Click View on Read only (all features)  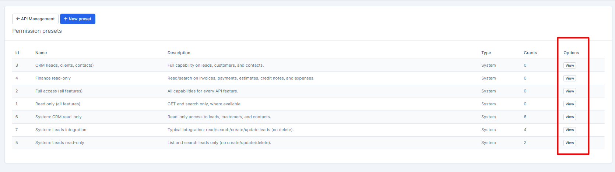(569, 104)
